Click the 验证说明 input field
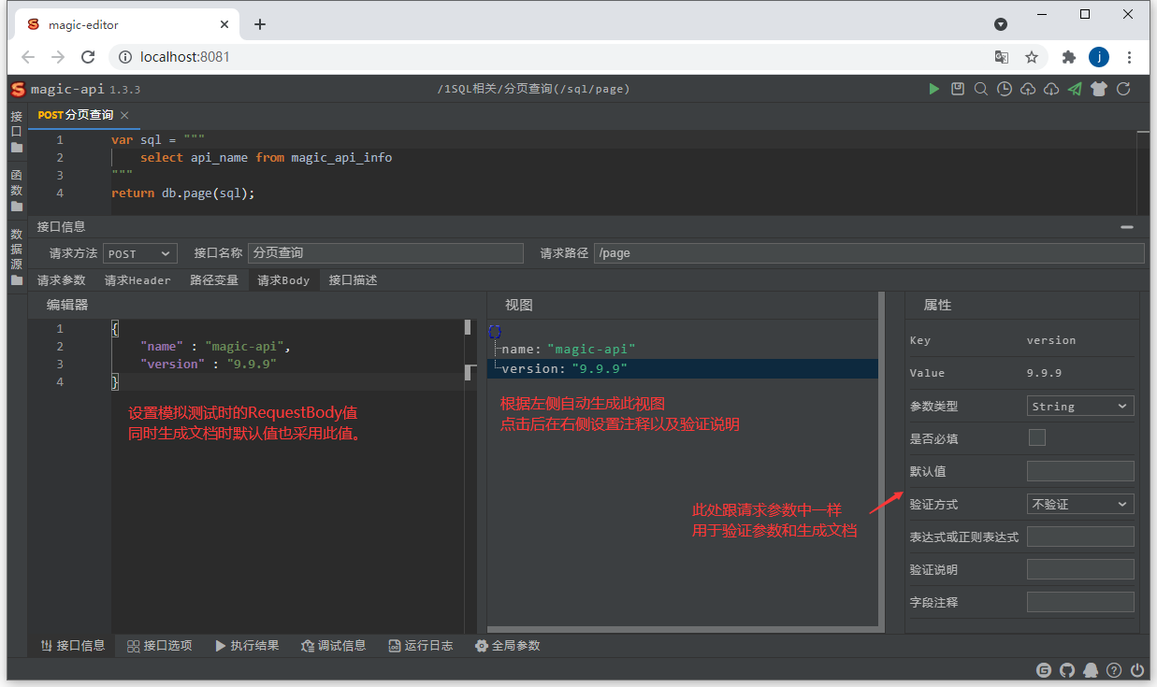This screenshot has width=1157, height=687. (1080, 569)
